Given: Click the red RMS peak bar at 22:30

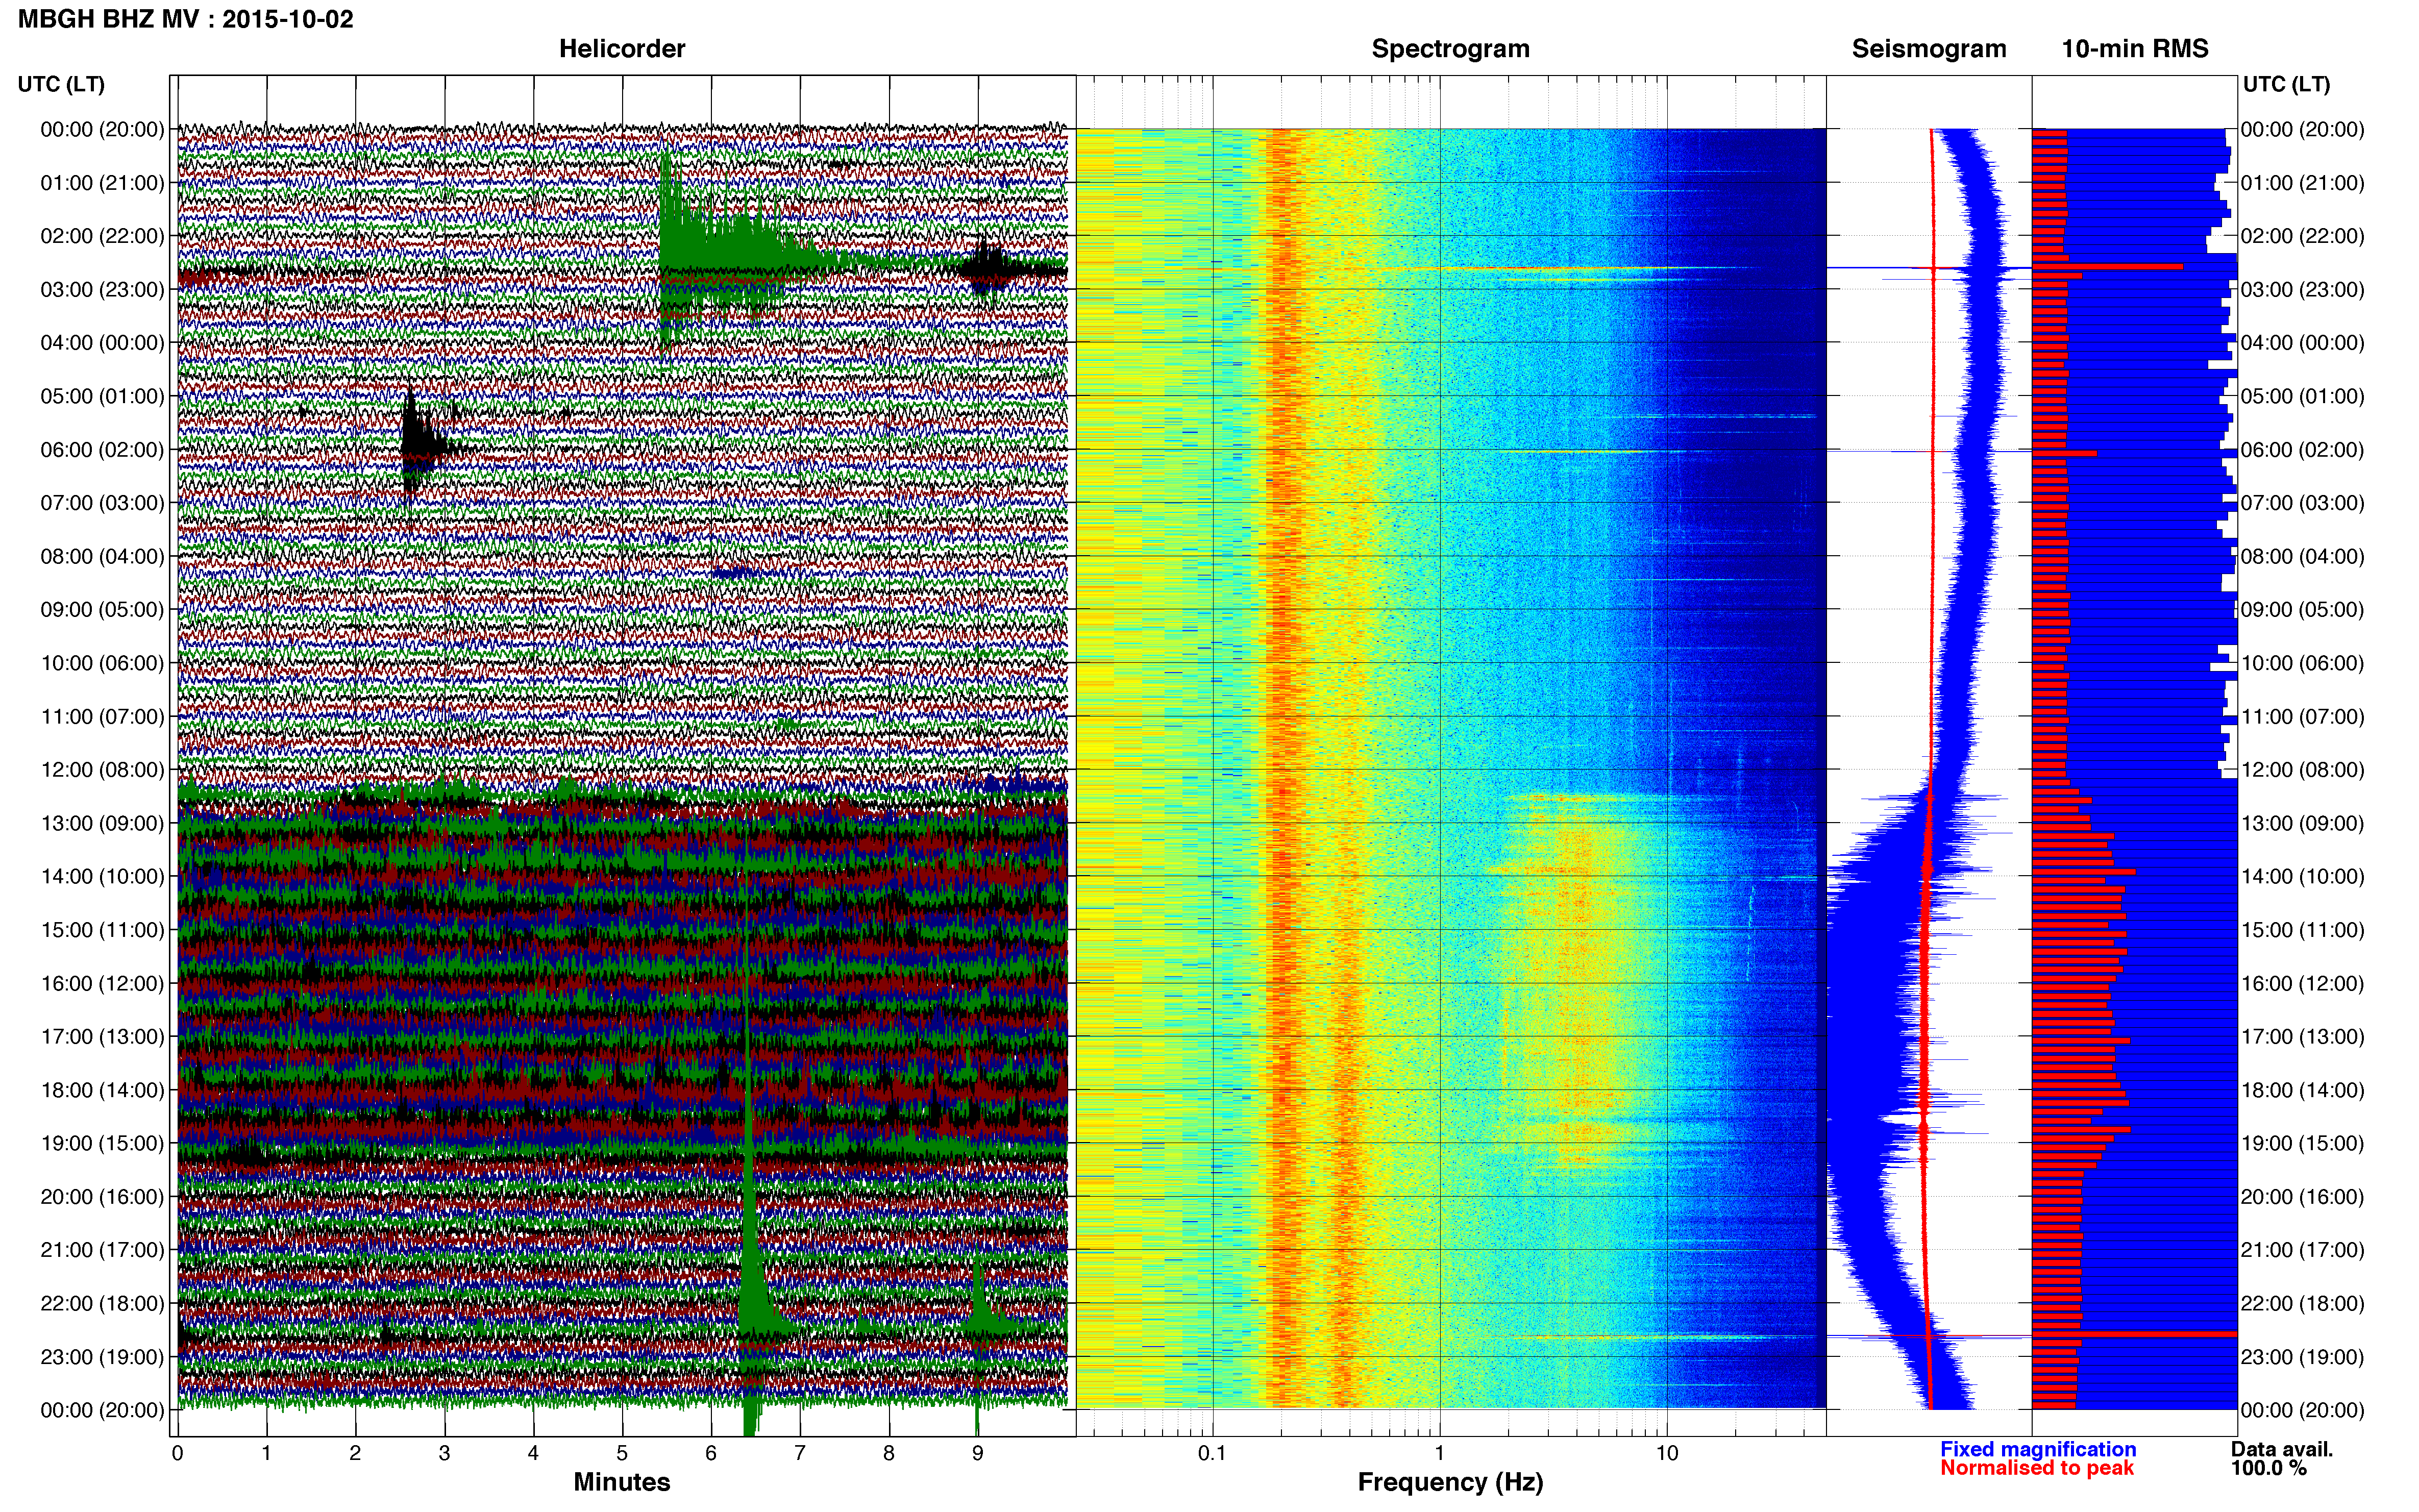Looking at the screenshot, I should (2134, 1334).
